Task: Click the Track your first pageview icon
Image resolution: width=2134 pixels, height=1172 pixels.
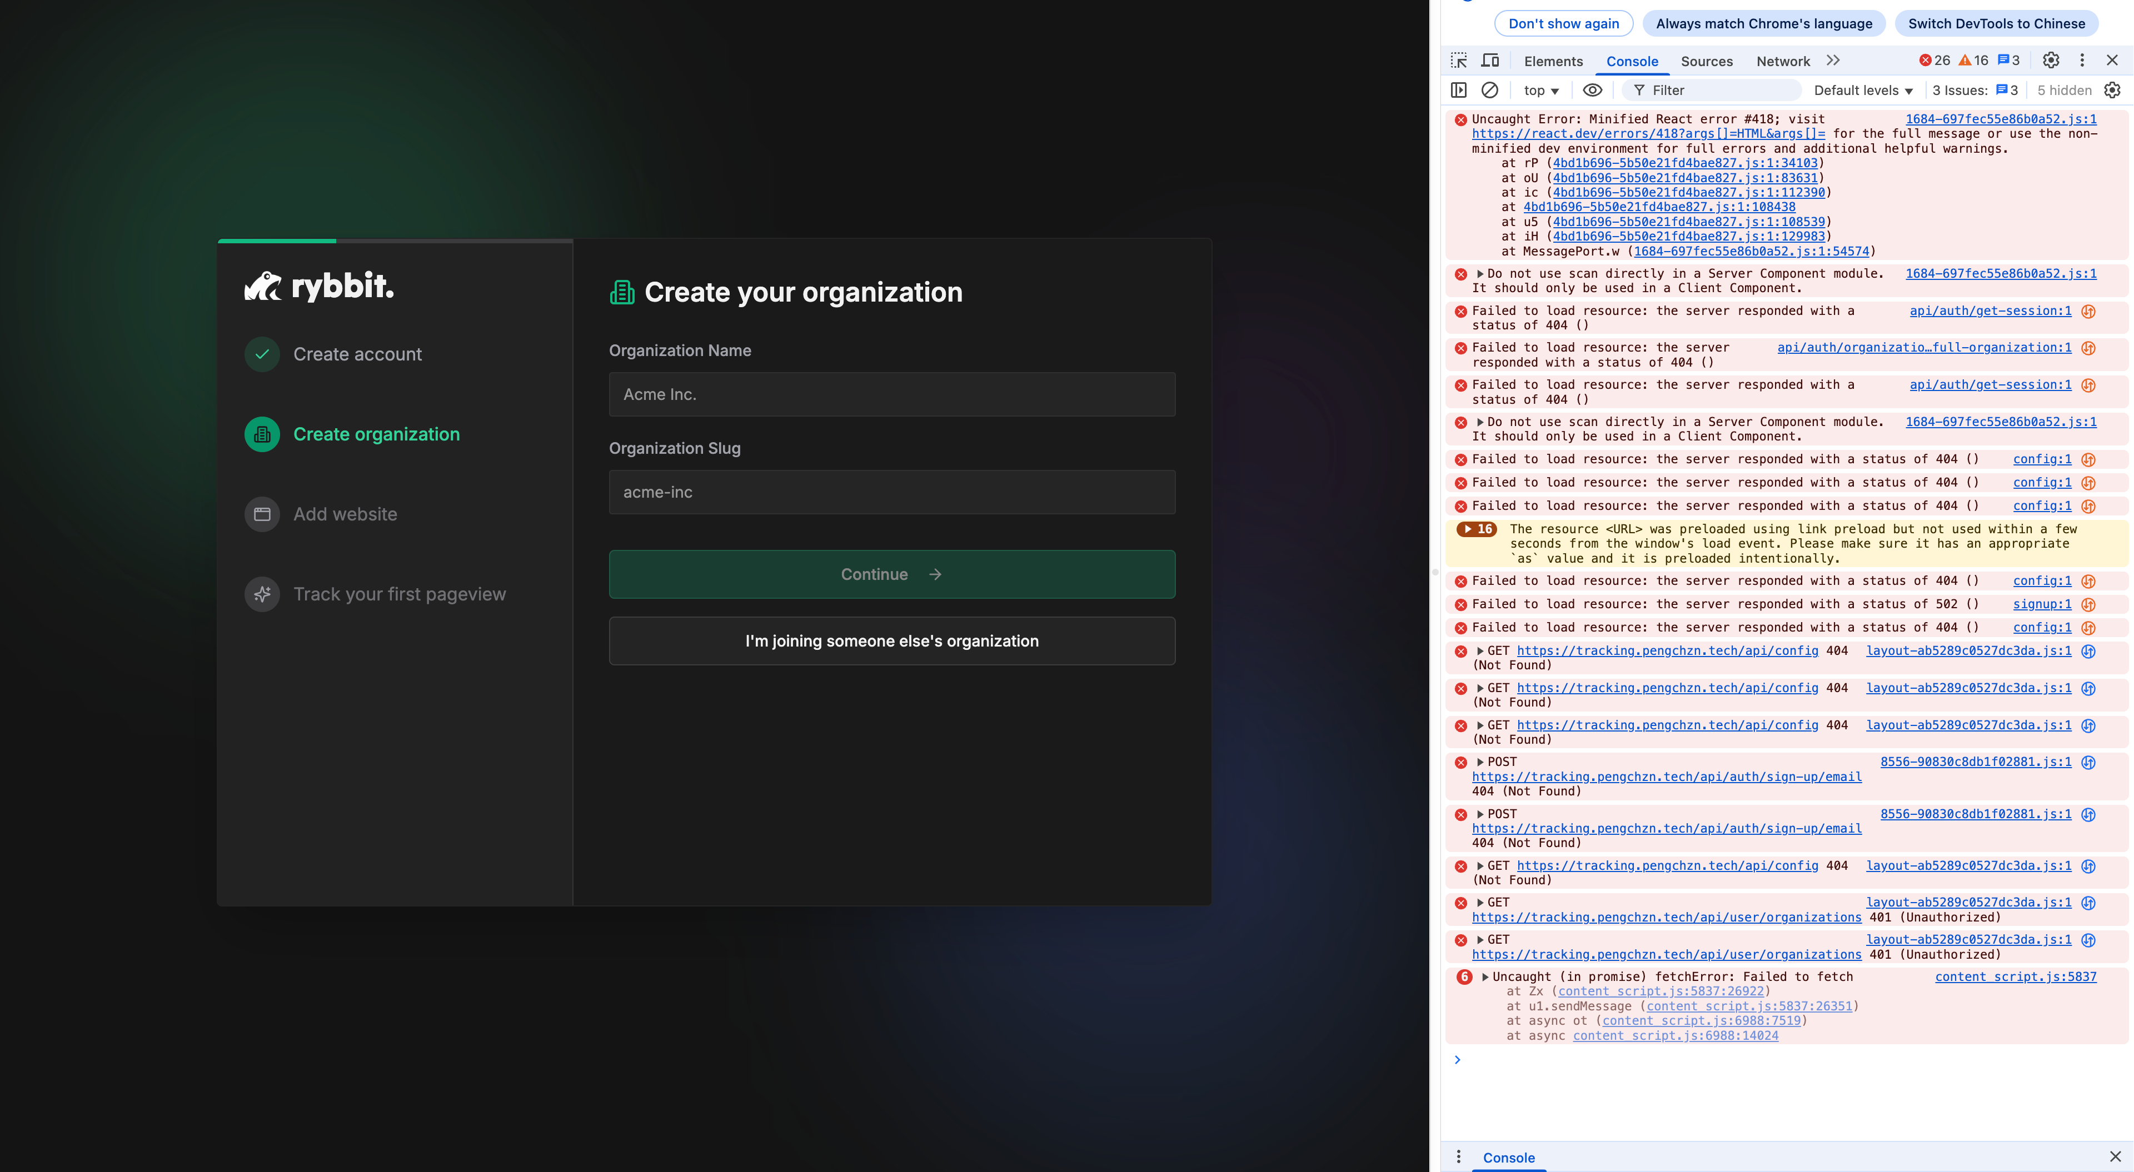Action: click(x=262, y=595)
